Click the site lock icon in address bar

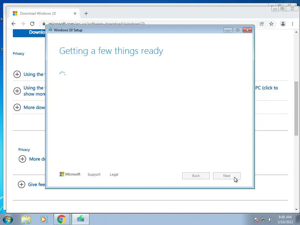tap(44, 23)
